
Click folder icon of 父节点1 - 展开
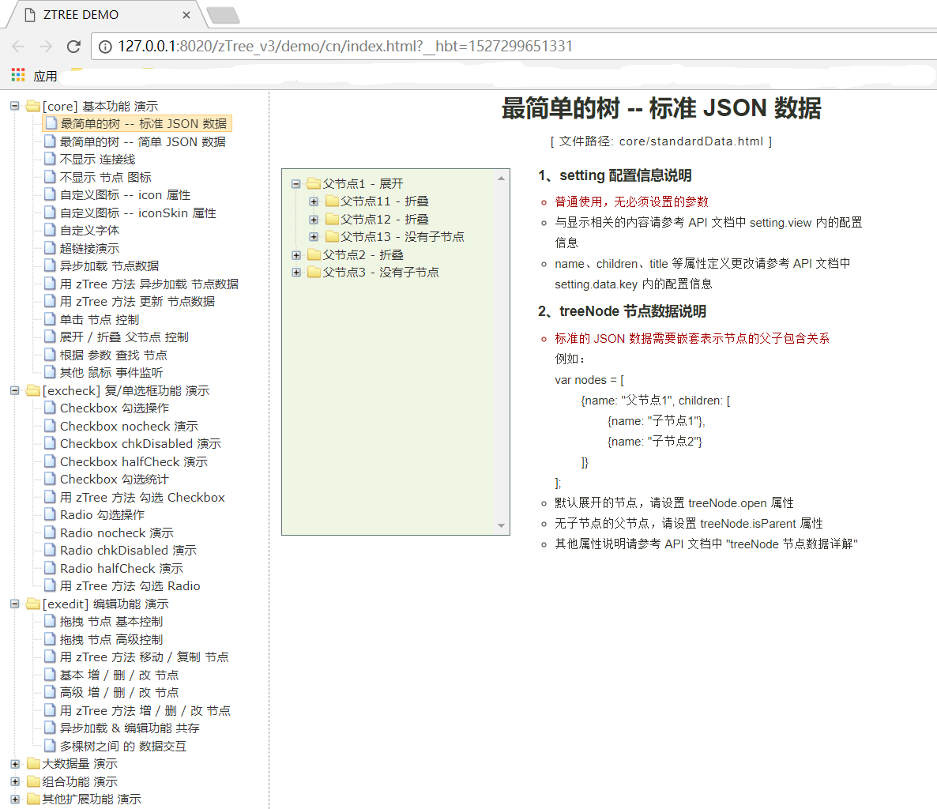click(314, 183)
